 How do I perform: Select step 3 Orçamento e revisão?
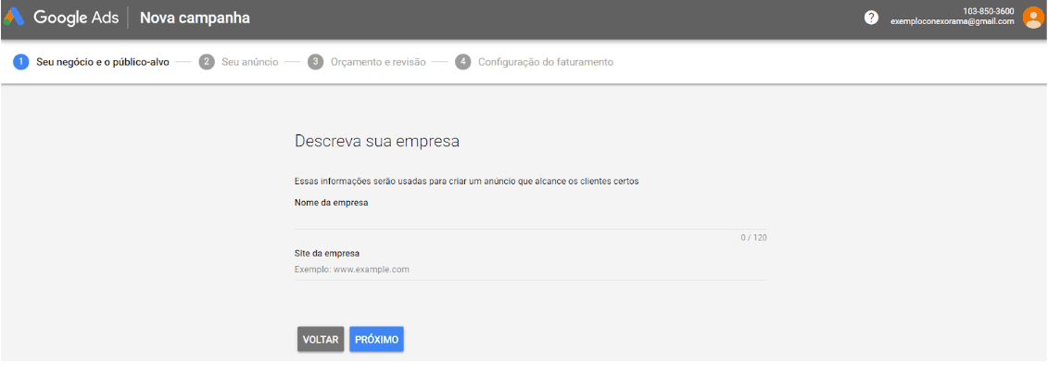pos(367,61)
